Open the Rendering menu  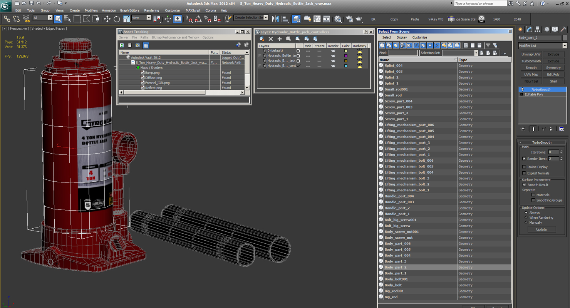[x=151, y=10]
